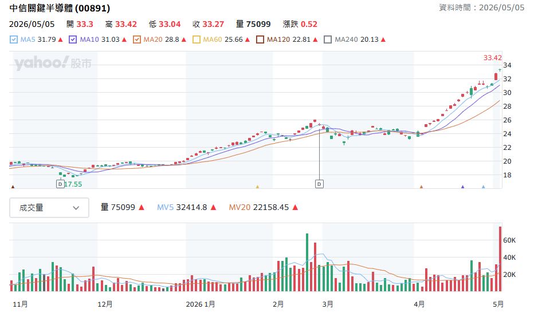Click the tallest green volume bar in February

307,262
